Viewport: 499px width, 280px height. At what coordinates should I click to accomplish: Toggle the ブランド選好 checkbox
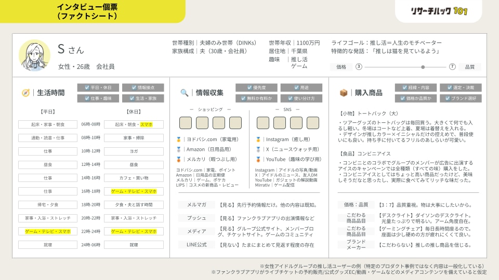pyautogui.click(x=448, y=99)
